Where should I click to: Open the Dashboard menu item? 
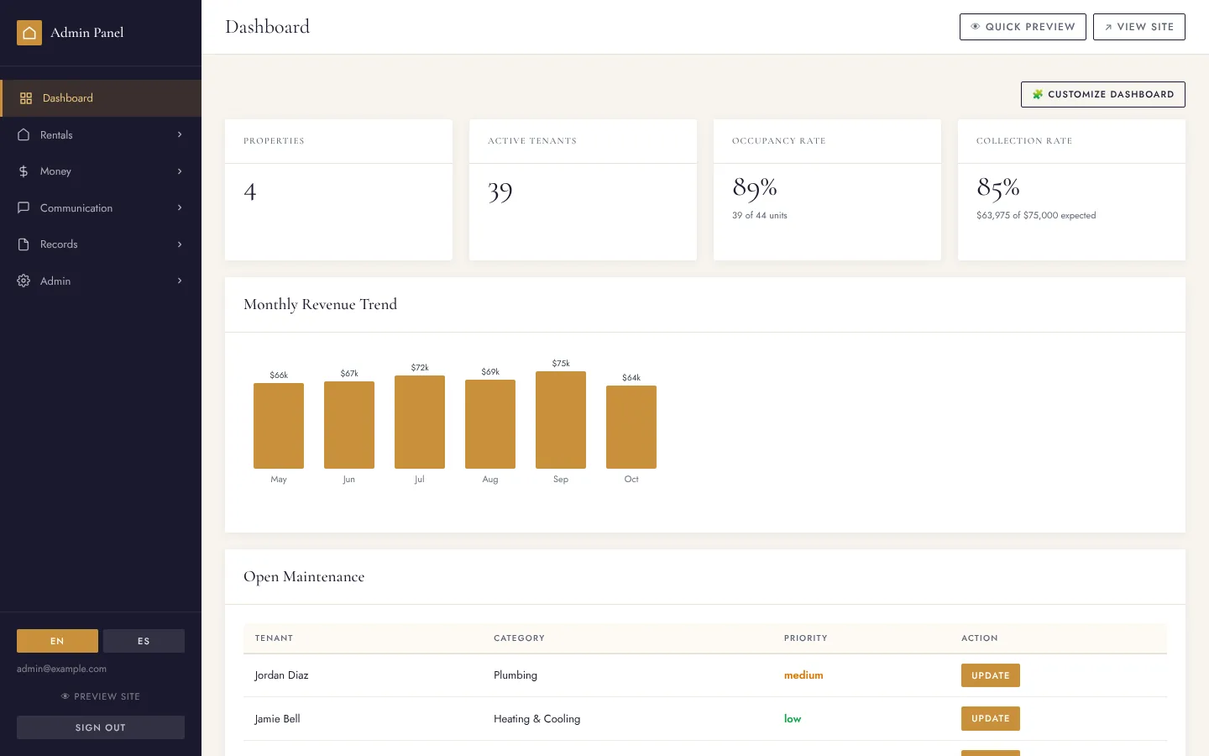click(x=101, y=98)
